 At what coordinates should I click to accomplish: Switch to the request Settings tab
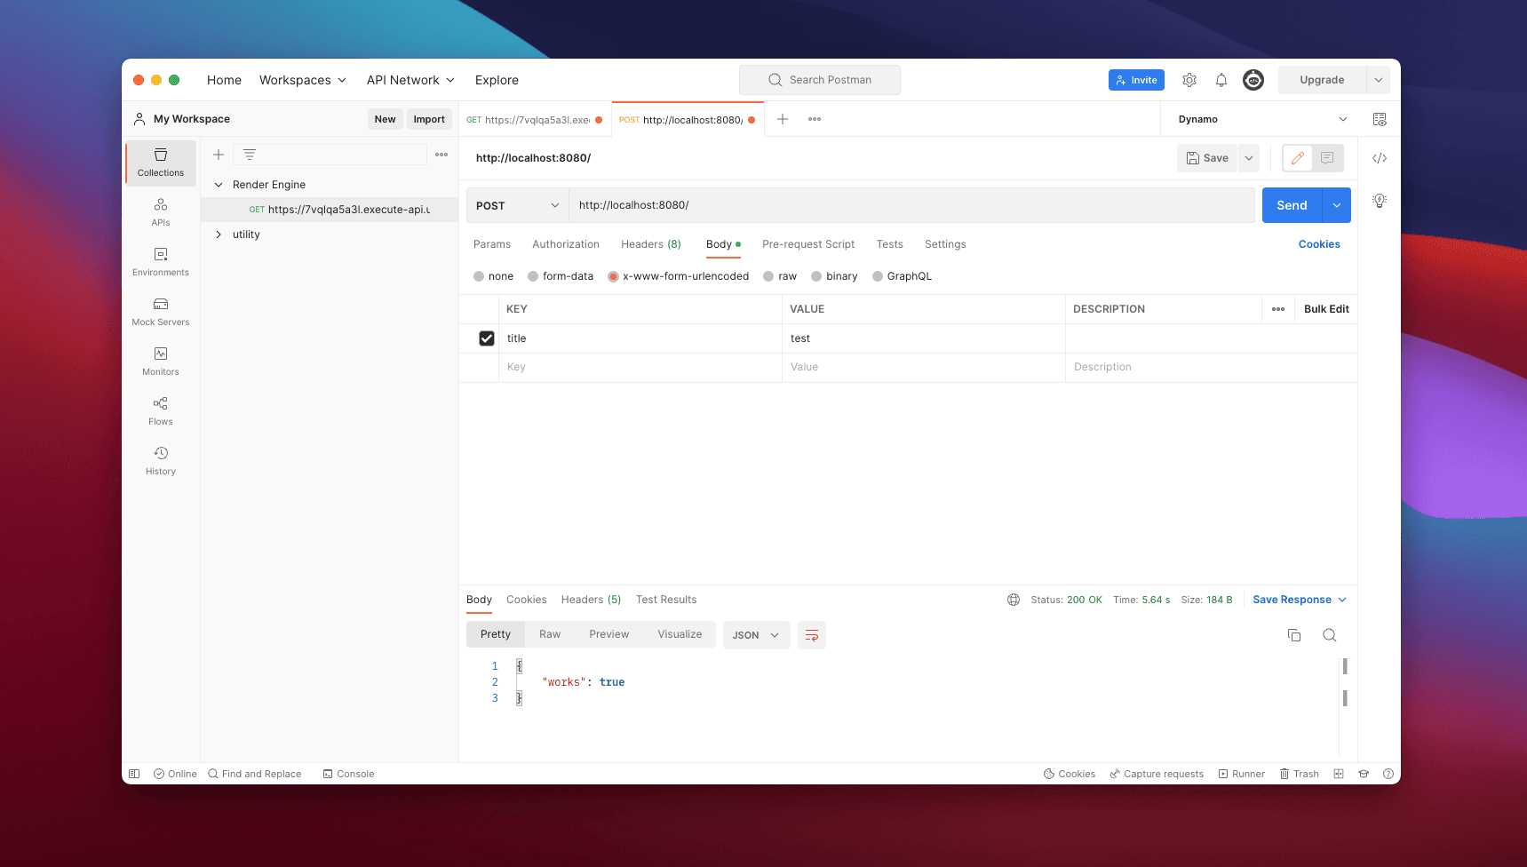click(945, 244)
